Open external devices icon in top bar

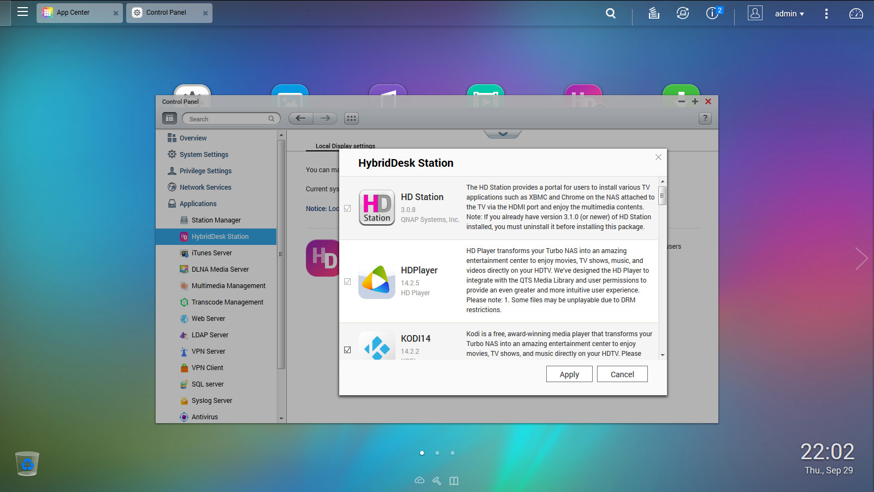tap(683, 13)
